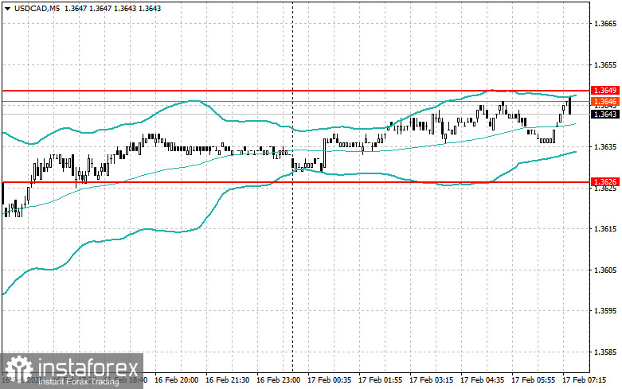Screen dimensions: 622x389
Task: Click the 16 Feb 20:00 time label
Action: (x=177, y=380)
